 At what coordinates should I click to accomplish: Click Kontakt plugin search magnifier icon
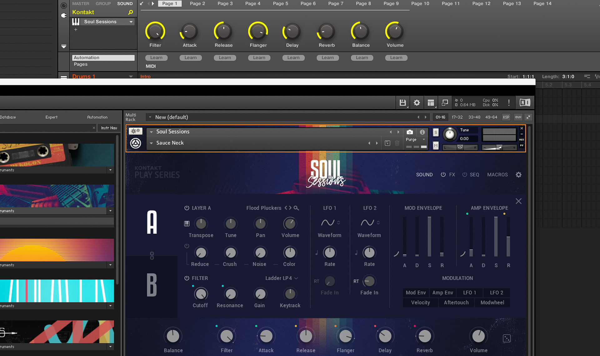coord(131,12)
